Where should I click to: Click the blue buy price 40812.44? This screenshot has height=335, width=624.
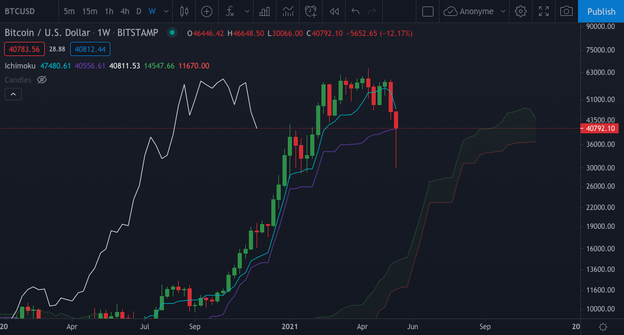coord(90,50)
